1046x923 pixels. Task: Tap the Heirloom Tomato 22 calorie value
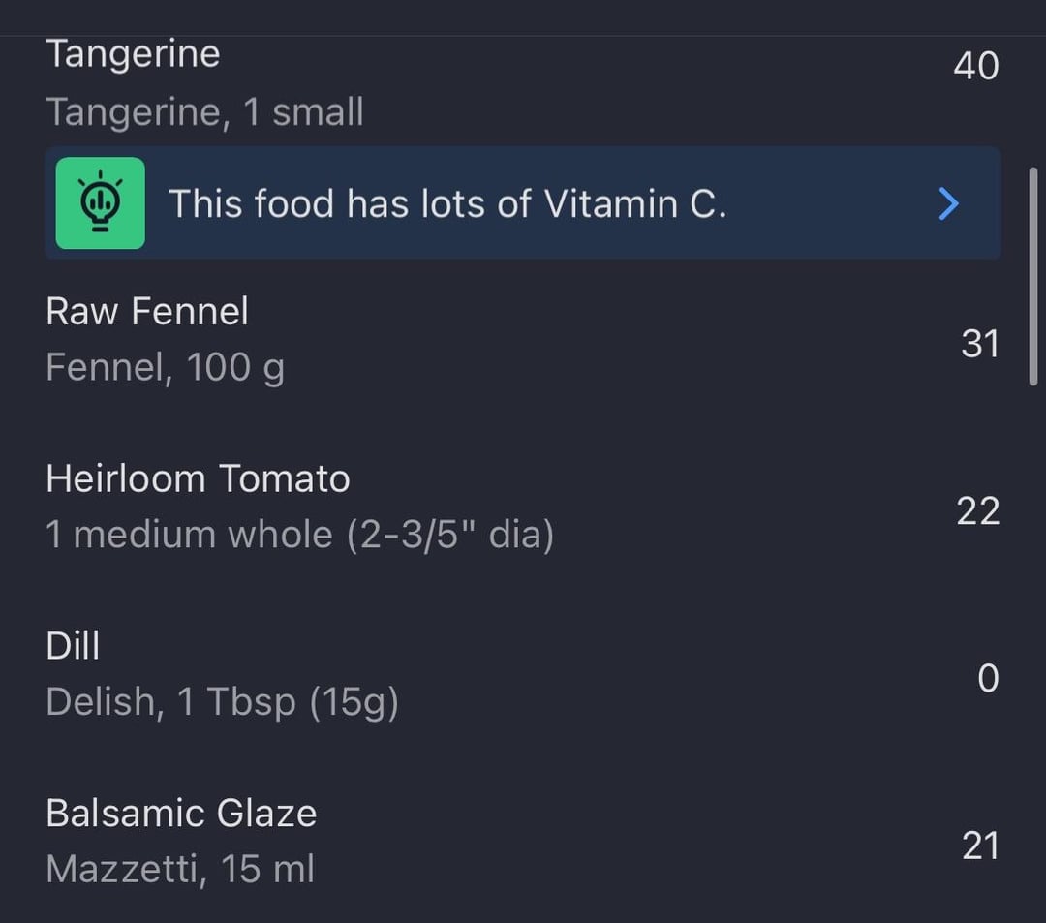[978, 511]
